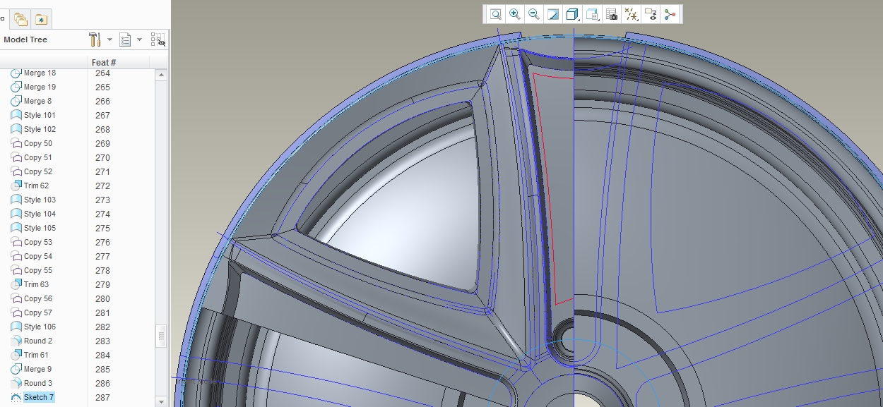
Task: Select Copy 53 feature
Action: click(x=38, y=242)
